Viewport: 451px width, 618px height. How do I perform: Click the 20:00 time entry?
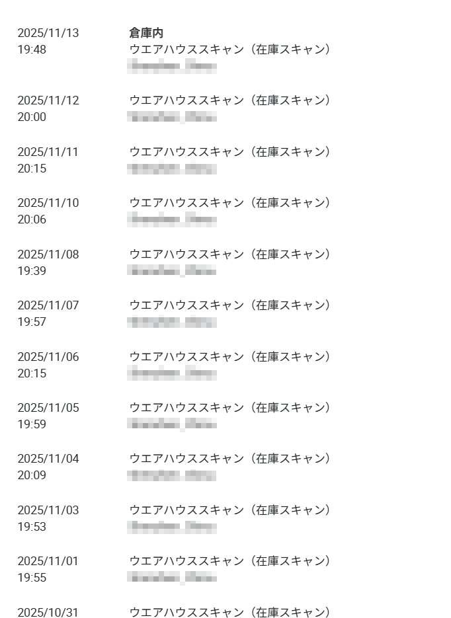pos(32,117)
